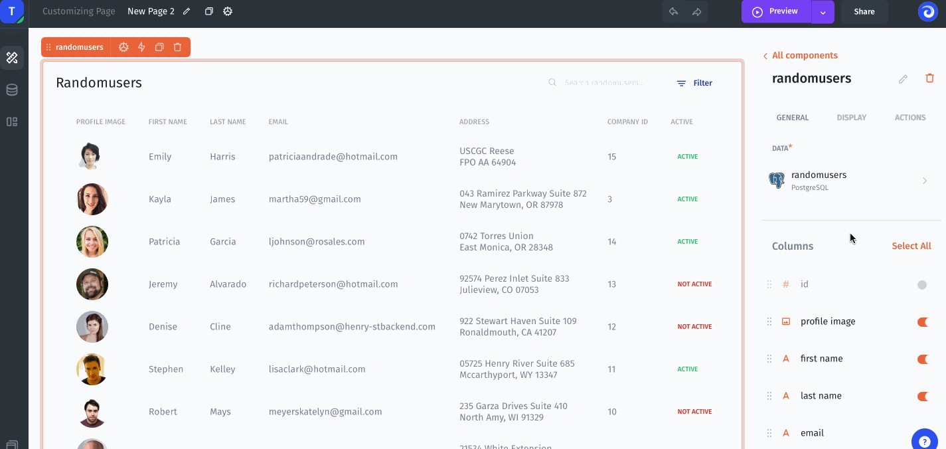The width and height of the screenshot is (946, 449).
Task: Go back to All components
Action: 800,56
